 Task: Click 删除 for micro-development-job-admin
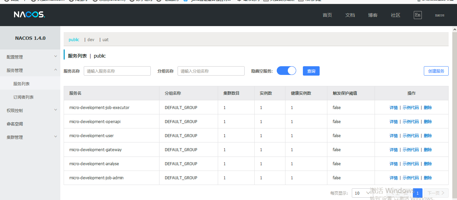pyautogui.click(x=428, y=178)
